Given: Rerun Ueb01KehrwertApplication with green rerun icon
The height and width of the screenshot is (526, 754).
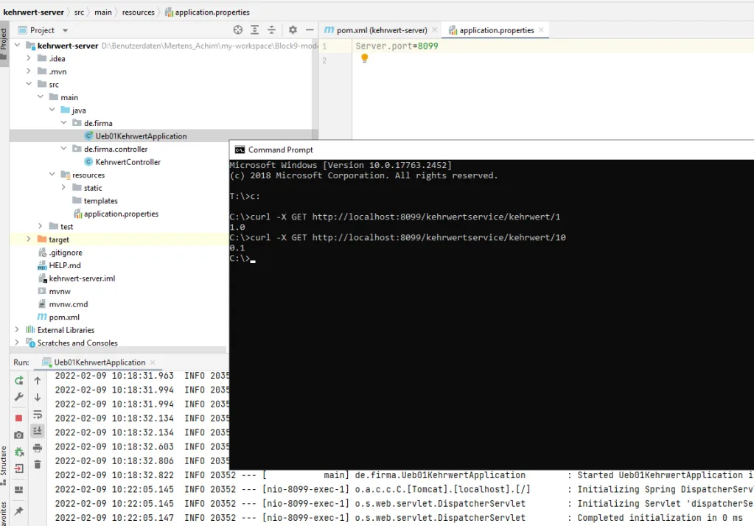Looking at the screenshot, I should coord(18,381).
